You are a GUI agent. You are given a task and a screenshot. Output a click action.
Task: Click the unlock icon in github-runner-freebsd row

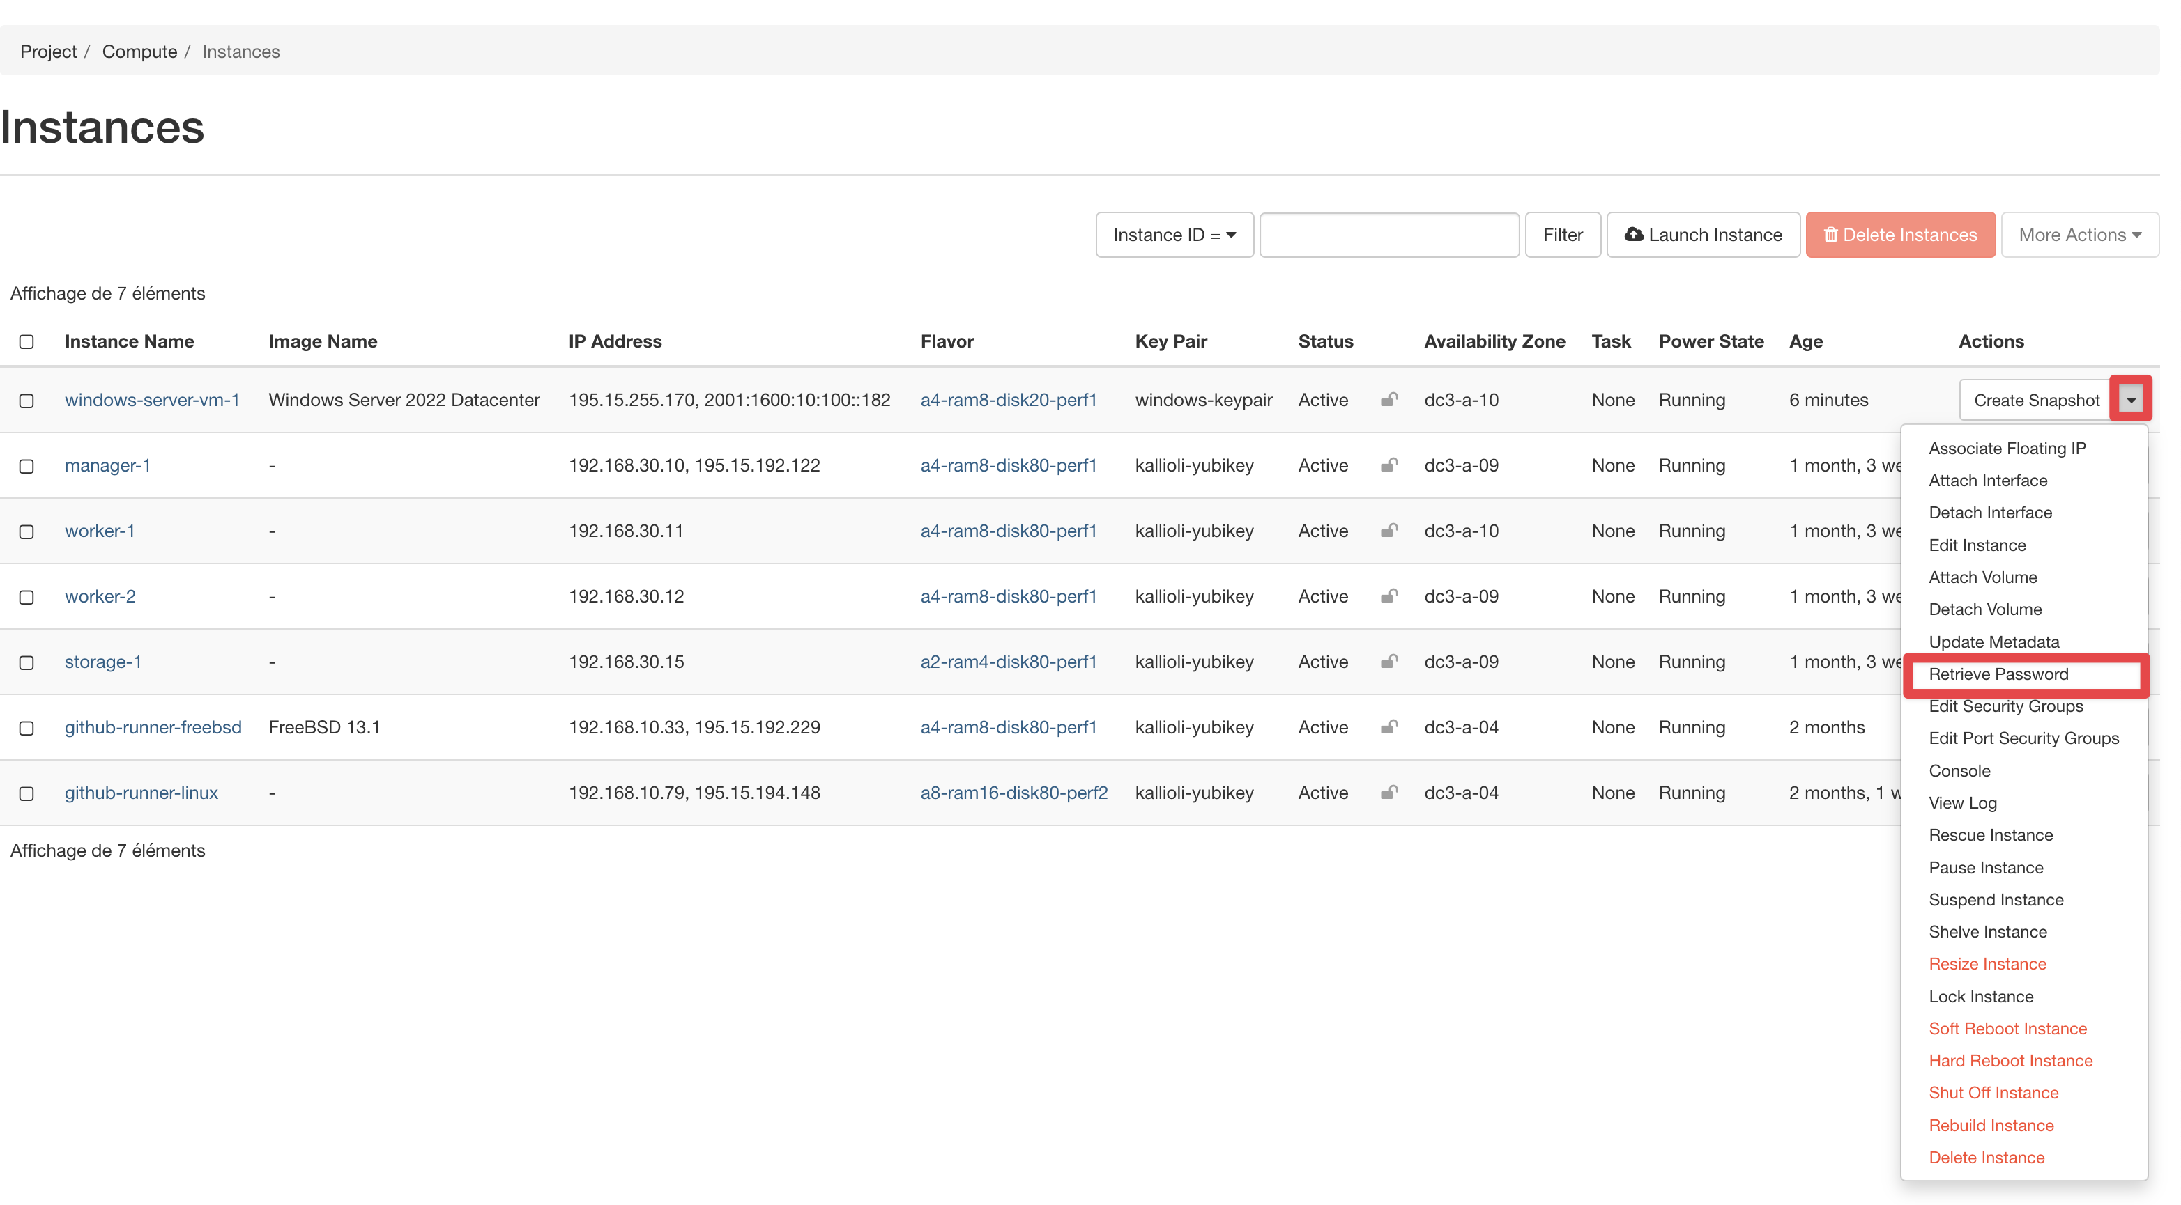1388,727
